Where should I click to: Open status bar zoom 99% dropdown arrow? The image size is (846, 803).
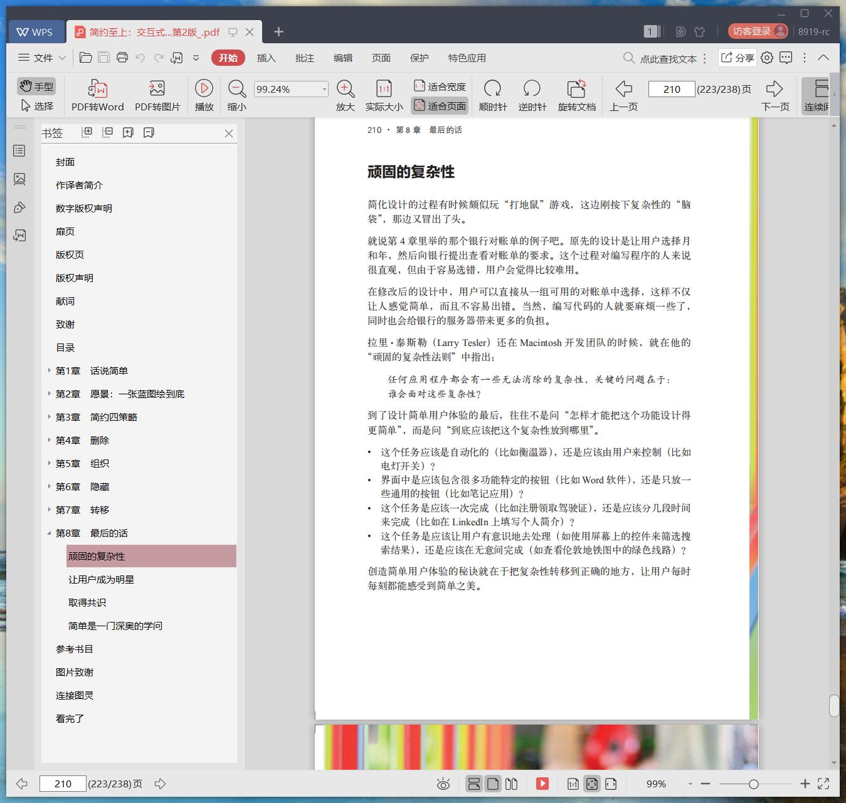point(690,784)
